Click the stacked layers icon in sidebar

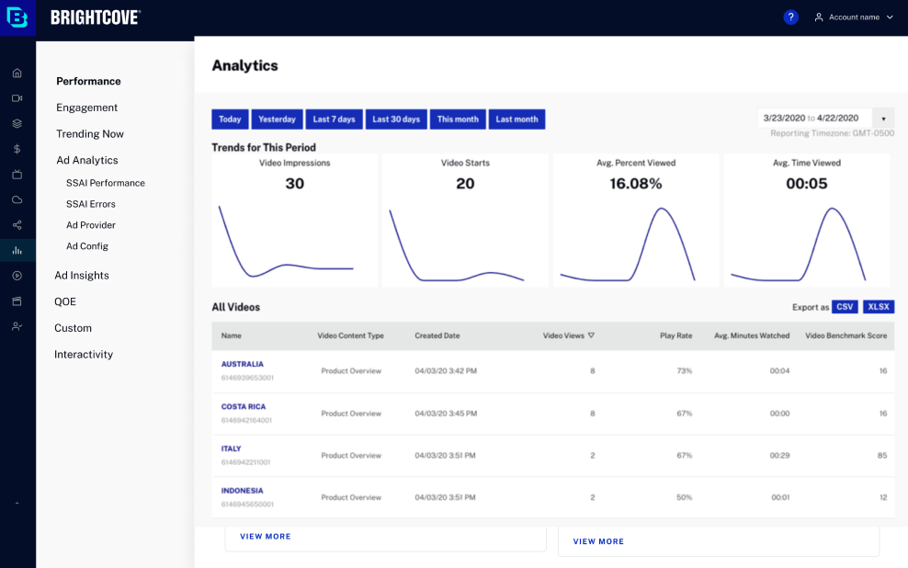tap(17, 123)
